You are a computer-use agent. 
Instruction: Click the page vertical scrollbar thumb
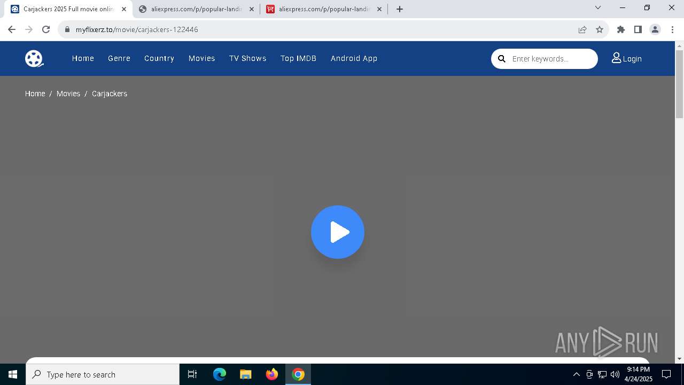point(679,83)
